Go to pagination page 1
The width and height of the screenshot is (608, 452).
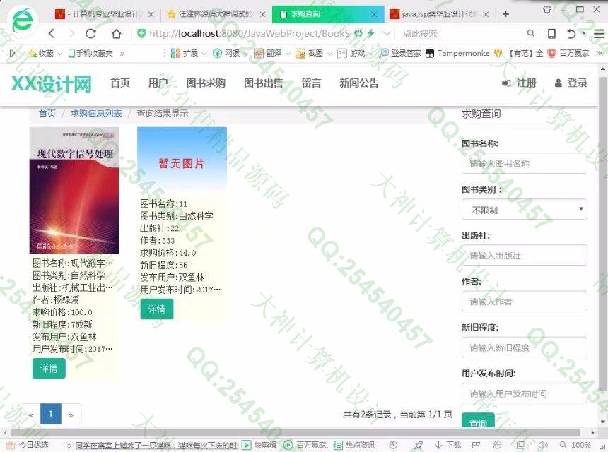click(x=51, y=414)
